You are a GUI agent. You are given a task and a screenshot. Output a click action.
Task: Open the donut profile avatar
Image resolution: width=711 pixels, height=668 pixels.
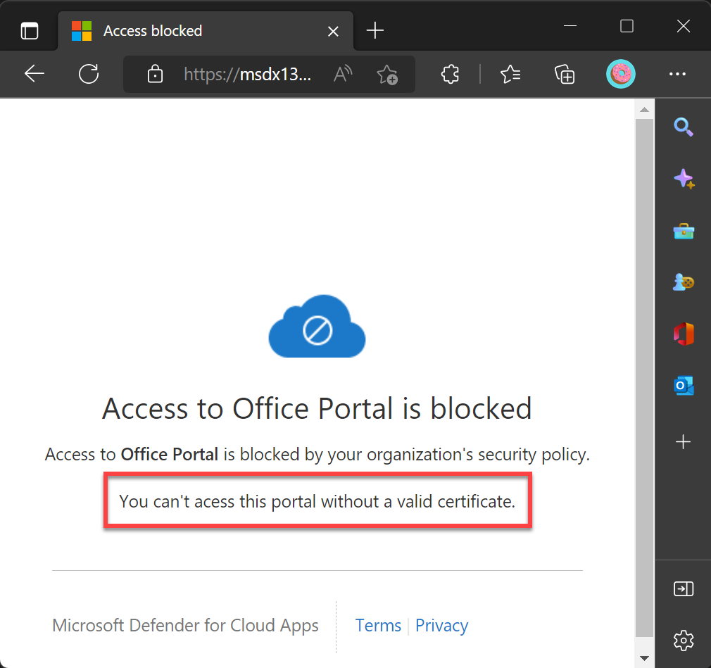[621, 74]
